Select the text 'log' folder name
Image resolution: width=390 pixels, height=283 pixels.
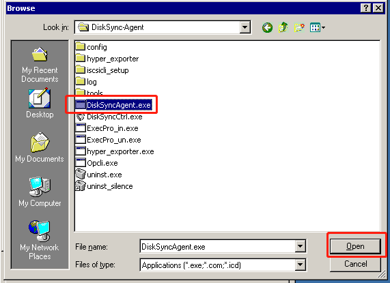[92, 82]
